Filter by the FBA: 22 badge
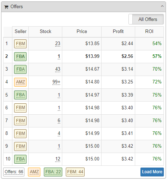Viewport: 167px width, 180px height. coord(53,172)
